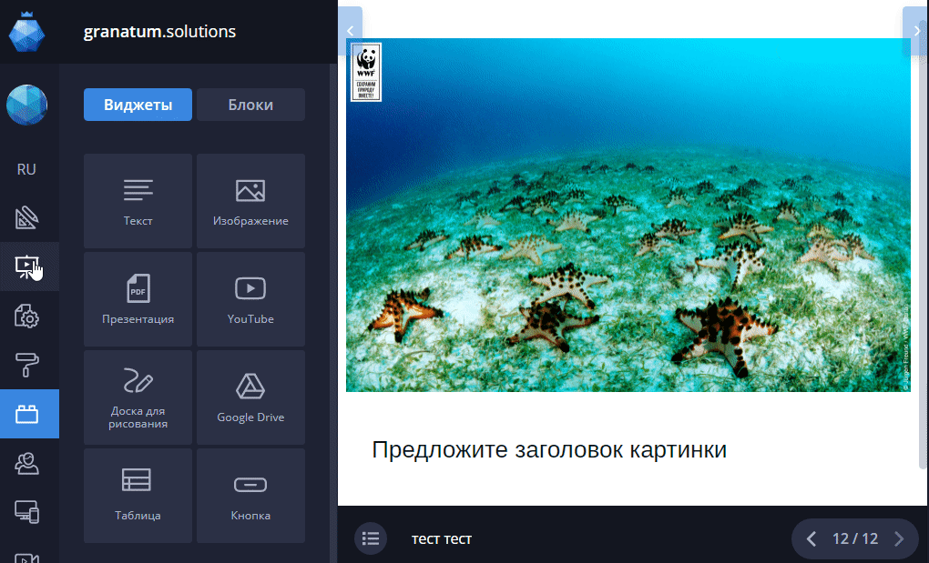
Task: Open the ruler and pencil design icon
Action: pyautogui.click(x=26, y=217)
